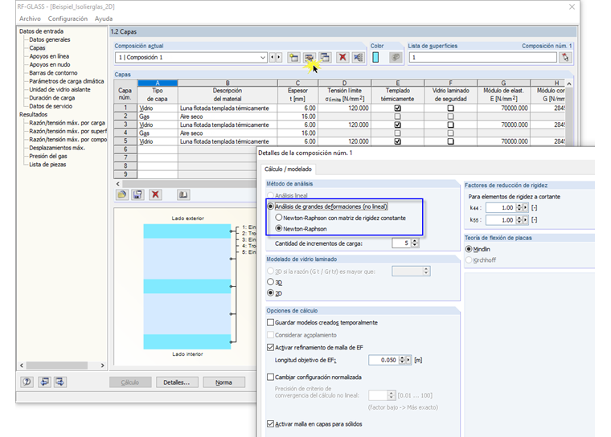The image size is (611, 437).
Task: Click the top glass layer in the preview diagram
Action: coord(187,231)
